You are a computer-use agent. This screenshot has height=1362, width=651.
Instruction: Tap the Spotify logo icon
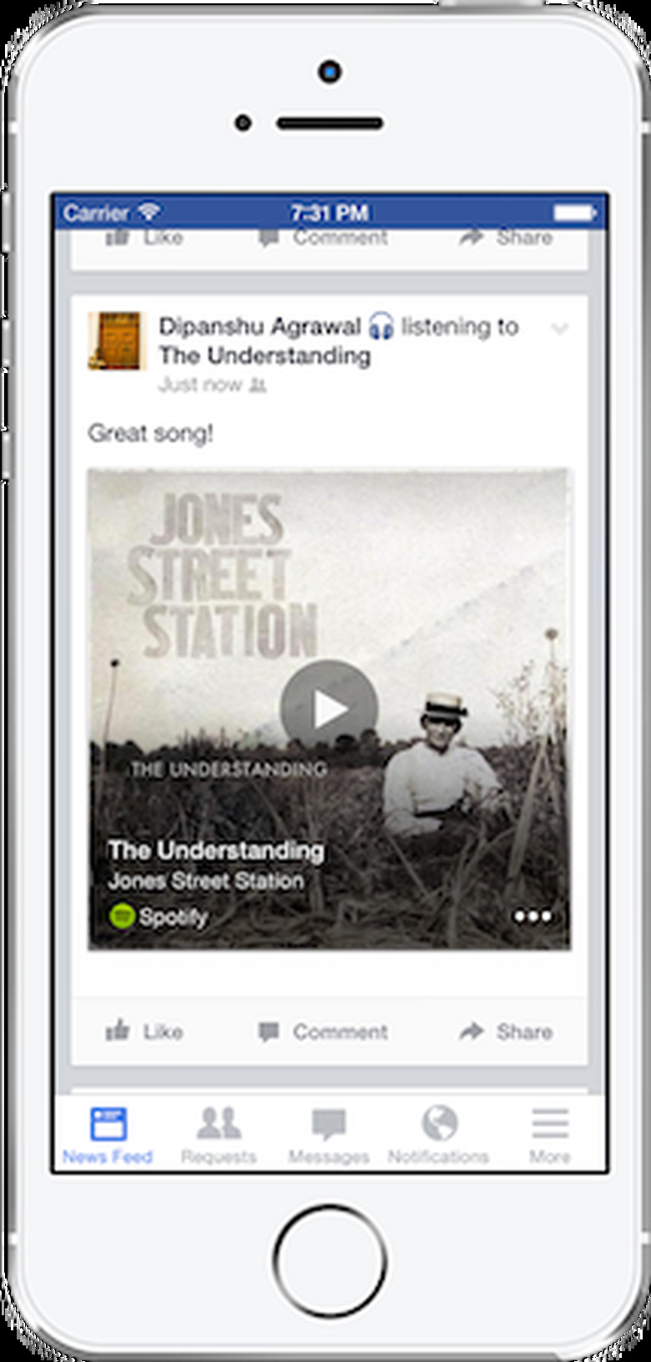tap(122, 916)
